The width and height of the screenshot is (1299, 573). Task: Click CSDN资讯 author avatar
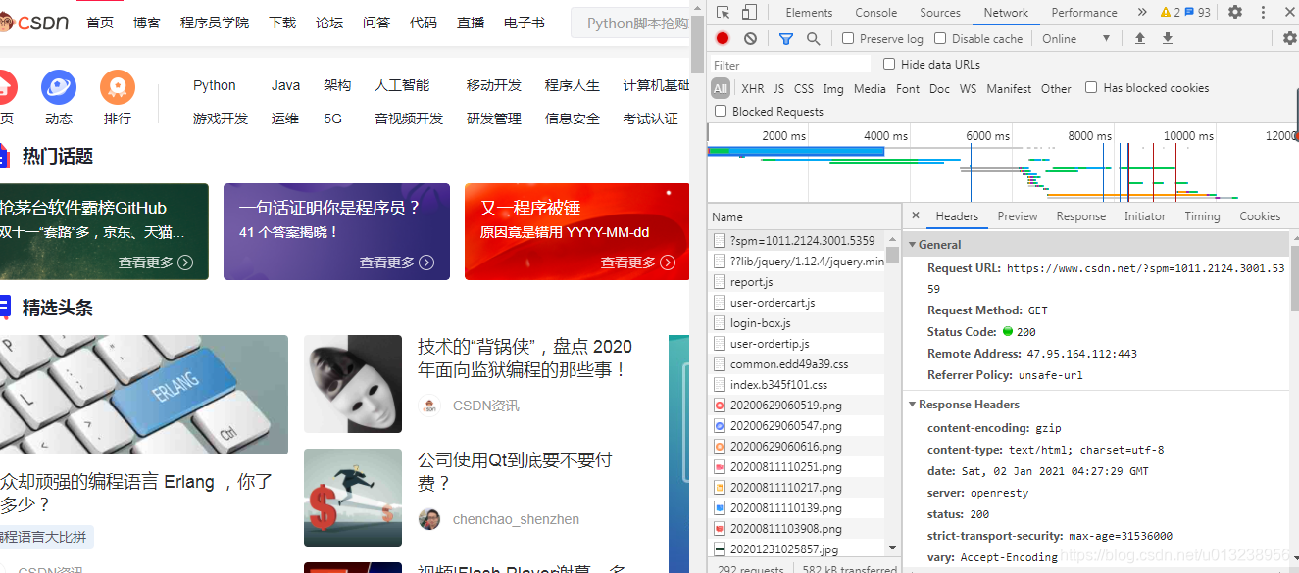coord(429,406)
